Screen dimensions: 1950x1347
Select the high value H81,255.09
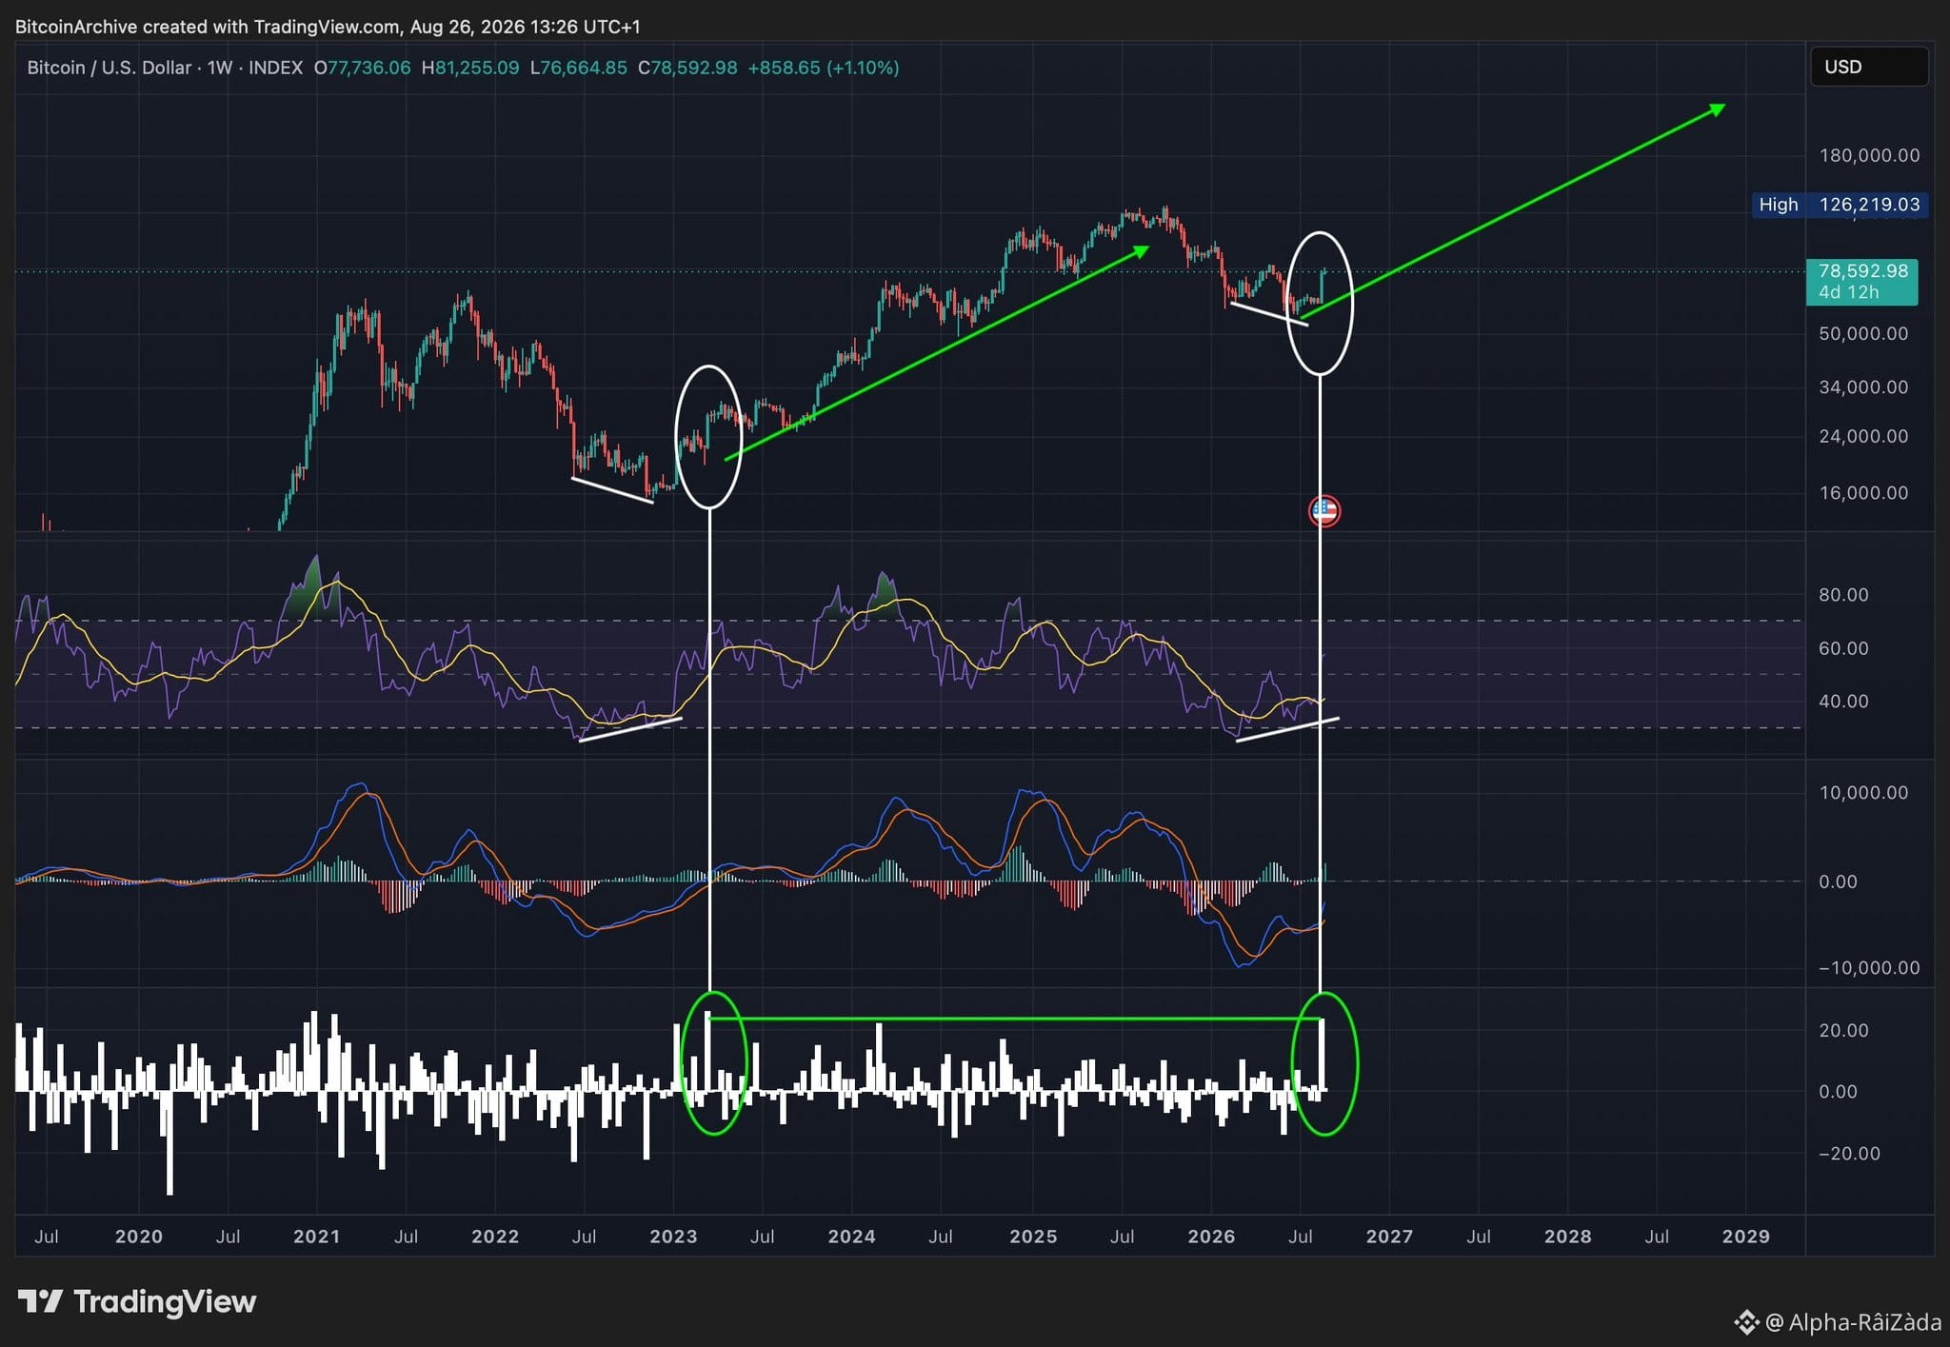470,68
